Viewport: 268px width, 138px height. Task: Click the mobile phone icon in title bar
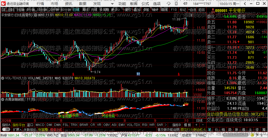(176, 4)
